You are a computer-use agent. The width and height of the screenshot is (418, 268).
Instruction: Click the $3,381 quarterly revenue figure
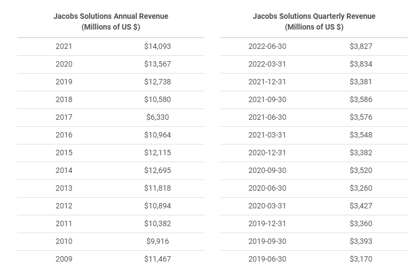click(x=360, y=82)
